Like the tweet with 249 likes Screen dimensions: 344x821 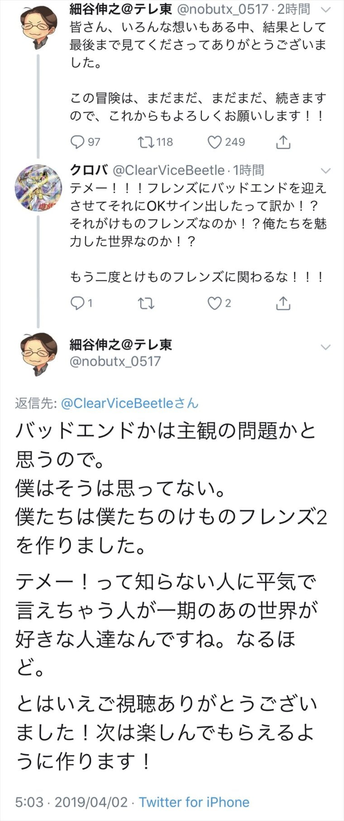(x=215, y=142)
